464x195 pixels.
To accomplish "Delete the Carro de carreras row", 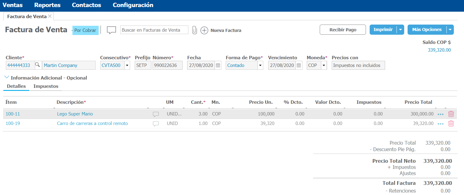I will pyautogui.click(x=451, y=123).
